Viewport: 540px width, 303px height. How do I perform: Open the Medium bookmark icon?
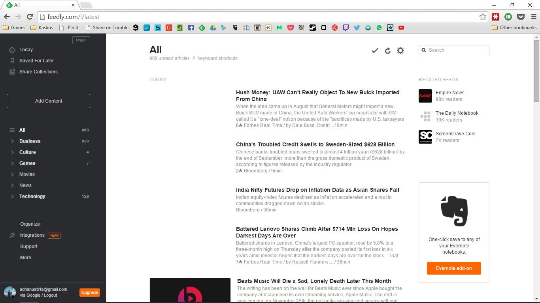[279, 28]
